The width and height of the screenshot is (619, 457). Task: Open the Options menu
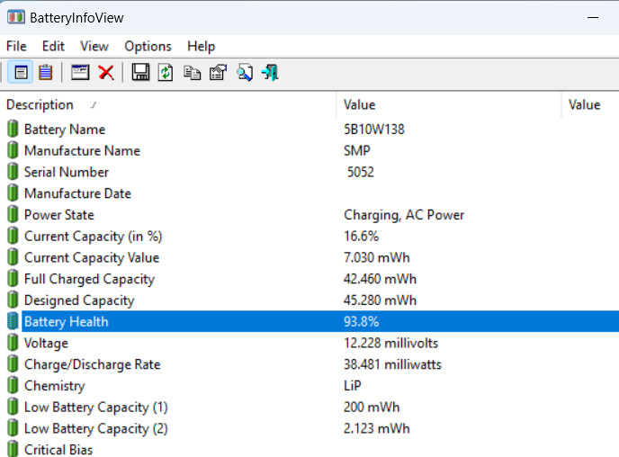point(148,46)
